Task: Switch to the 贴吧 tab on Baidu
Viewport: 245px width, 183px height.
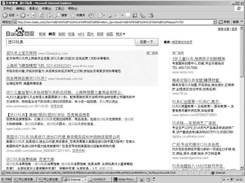Action: (62, 34)
